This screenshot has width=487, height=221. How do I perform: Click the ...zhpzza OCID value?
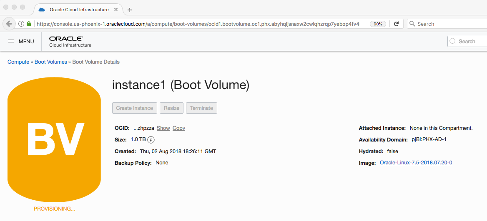click(144, 128)
